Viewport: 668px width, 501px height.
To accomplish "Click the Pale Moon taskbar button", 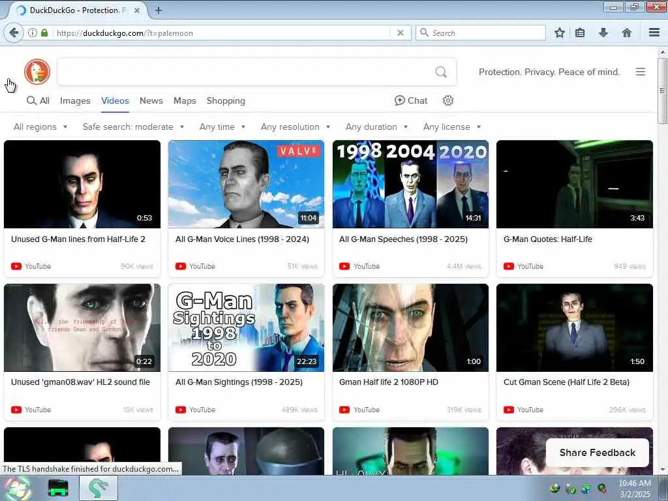I will pos(99,488).
